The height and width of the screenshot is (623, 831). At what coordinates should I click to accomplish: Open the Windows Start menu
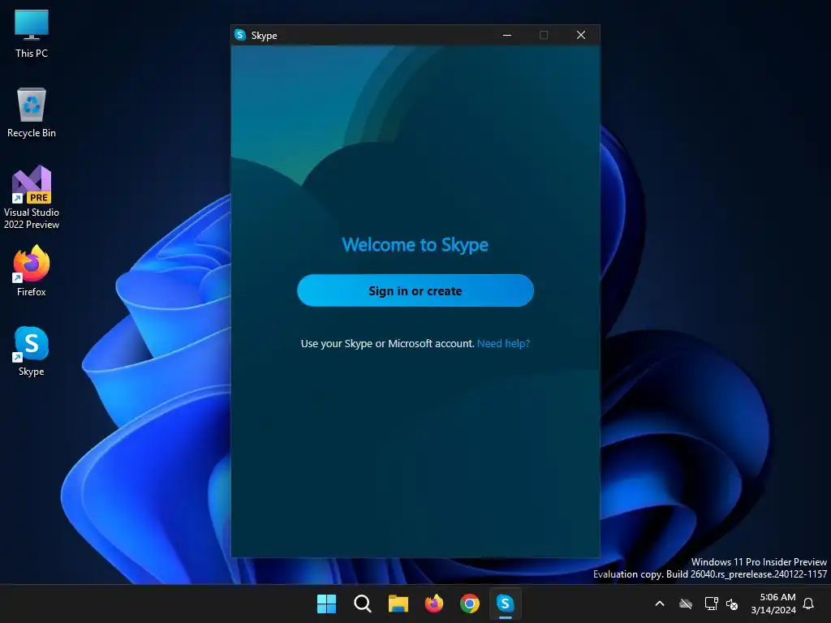point(326,604)
